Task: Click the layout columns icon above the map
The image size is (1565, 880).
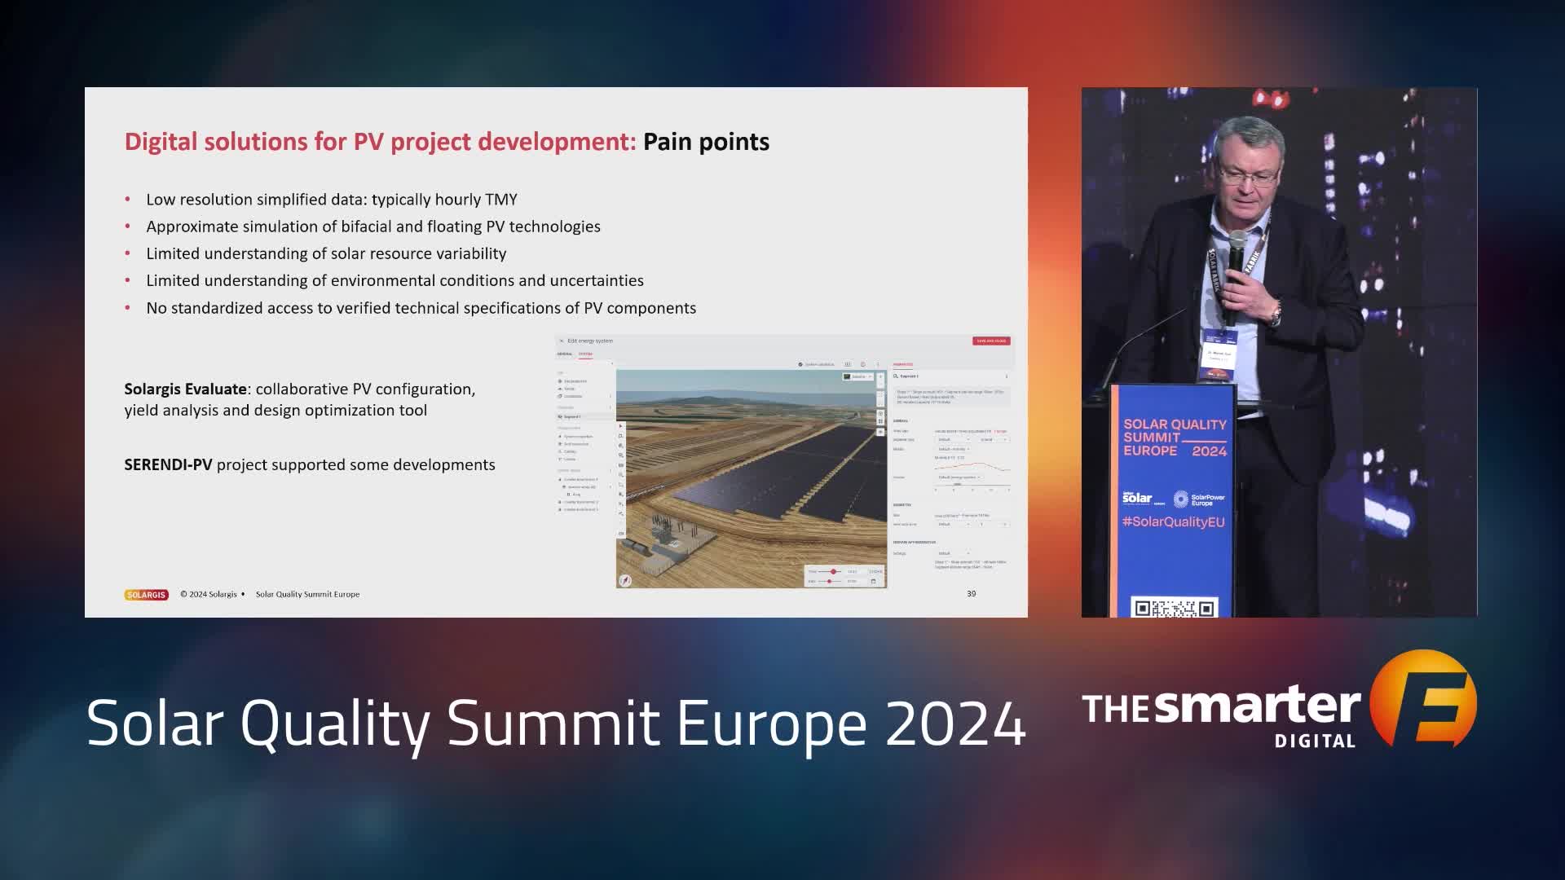Action: (x=848, y=364)
